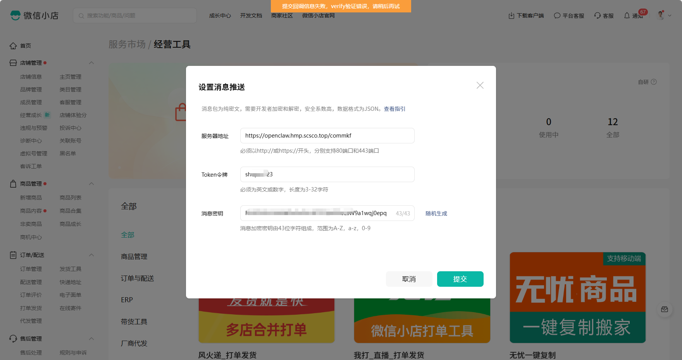Open 商机中心 in sidebar
The image size is (682, 360).
[x=31, y=237]
